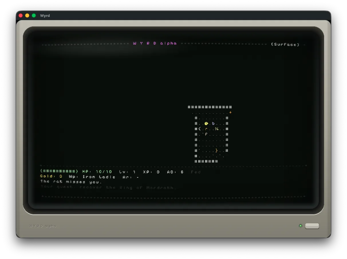This screenshot has height=259, width=347.
Task: Click the white < upward staircase
Action: [x=199, y=129]
